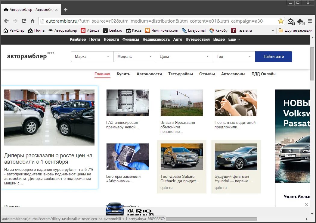Open the Касса bookmark
The width and height of the screenshot is (316, 223).
[x=134, y=30]
